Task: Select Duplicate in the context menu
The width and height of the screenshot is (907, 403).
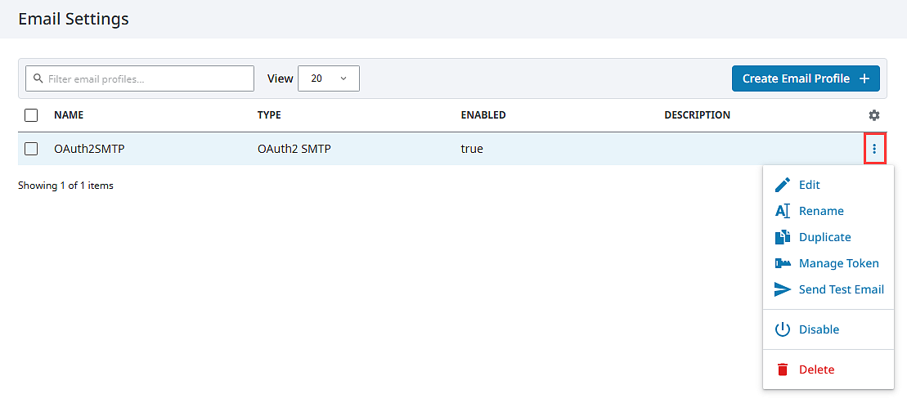Action: [x=825, y=237]
